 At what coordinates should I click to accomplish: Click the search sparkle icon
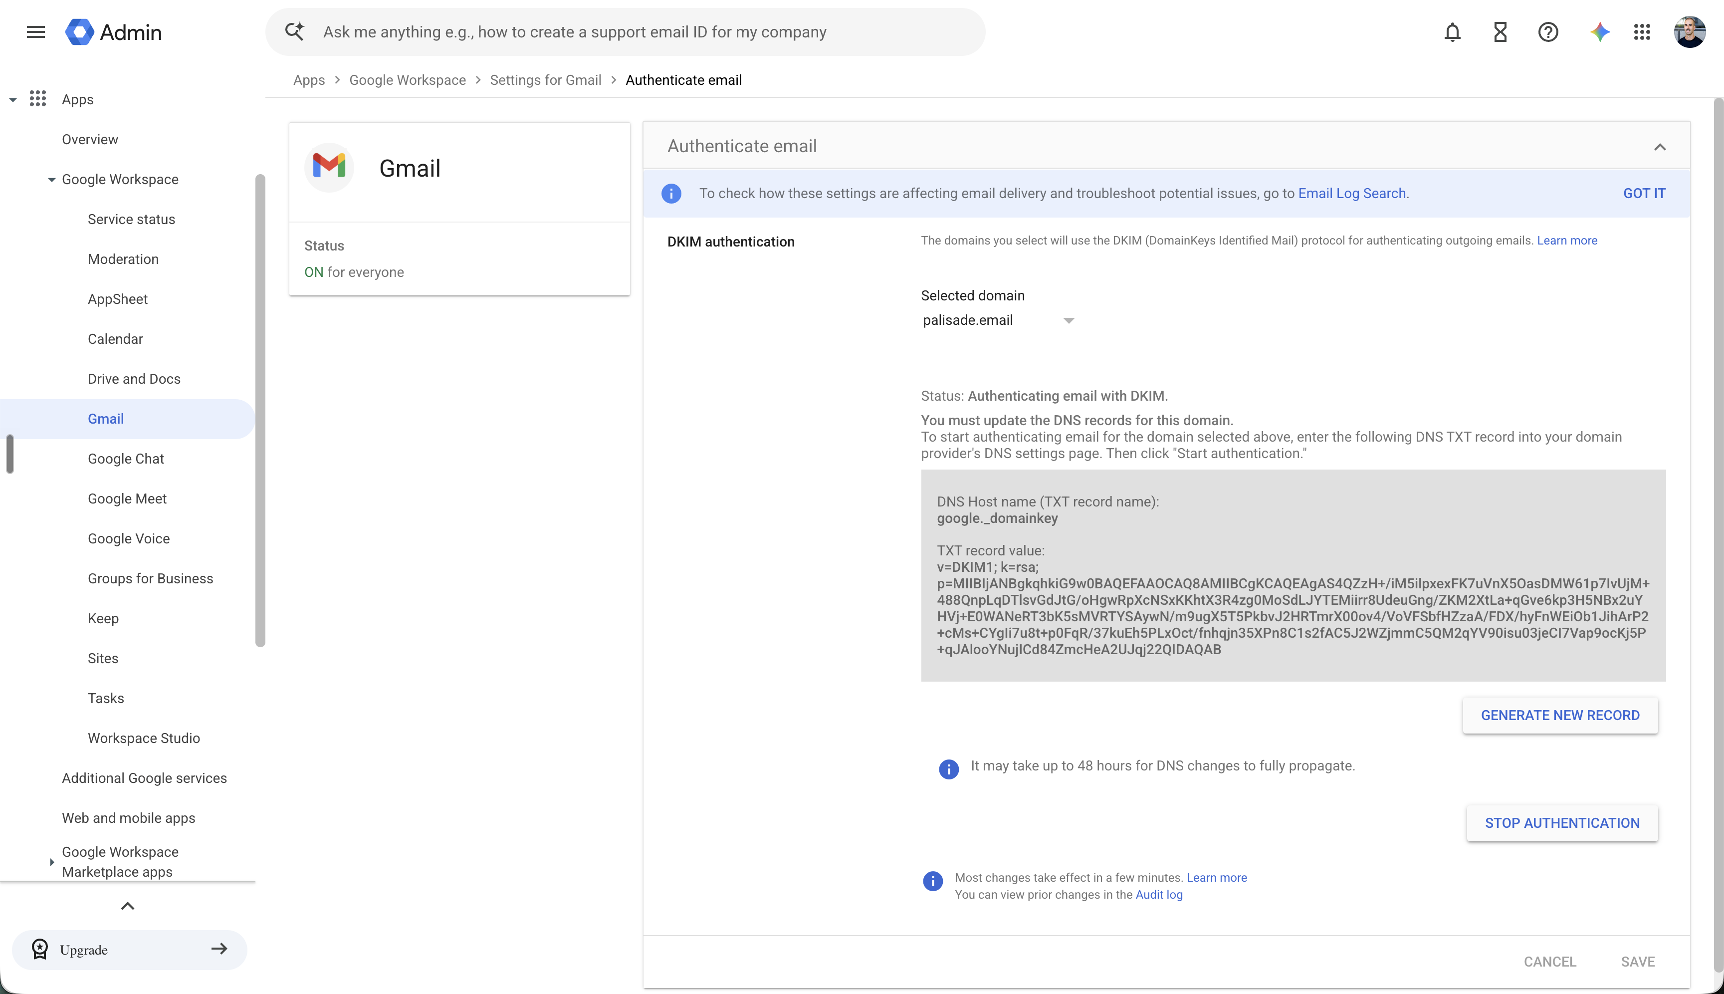294,31
